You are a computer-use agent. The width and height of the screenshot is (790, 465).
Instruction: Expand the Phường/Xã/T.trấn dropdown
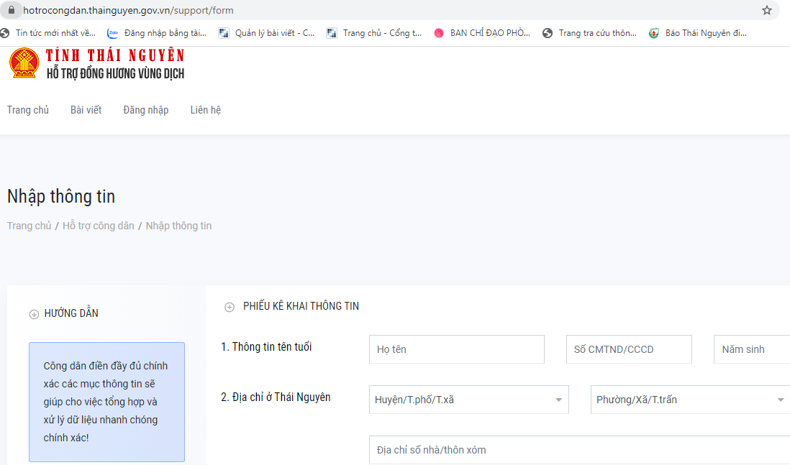click(x=689, y=400)
